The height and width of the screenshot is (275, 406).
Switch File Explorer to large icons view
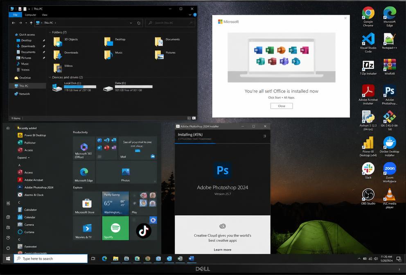tap(194, 118)
